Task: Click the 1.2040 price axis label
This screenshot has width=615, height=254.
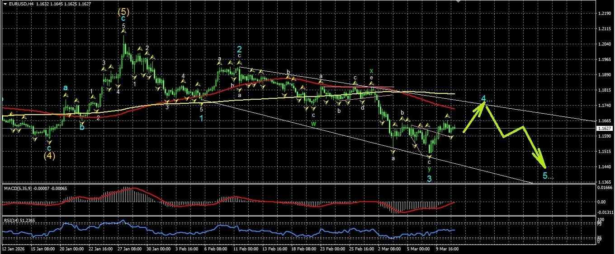Action: coord(604,44)
